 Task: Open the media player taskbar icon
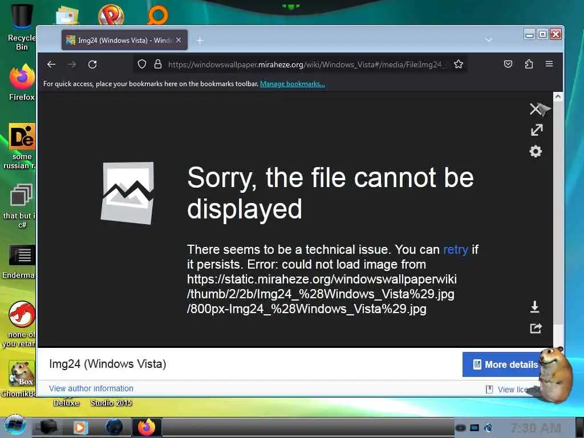[x=80, y=427]
